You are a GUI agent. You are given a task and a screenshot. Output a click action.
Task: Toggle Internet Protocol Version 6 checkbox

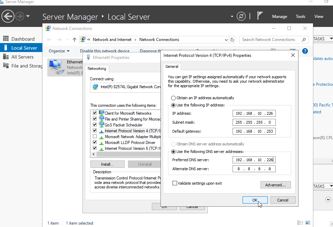pos(95,148)
